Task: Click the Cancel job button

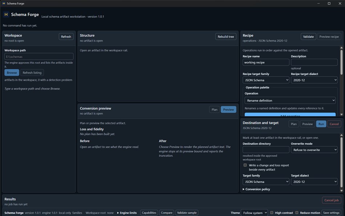Action: coord(331,200)
